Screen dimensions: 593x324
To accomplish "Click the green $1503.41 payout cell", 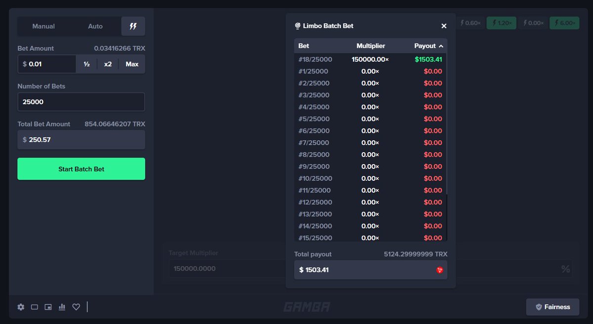I will point(428,59).
